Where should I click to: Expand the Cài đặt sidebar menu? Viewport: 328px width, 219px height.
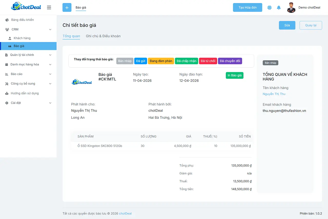pyautogui.click(x=28, y=103)
